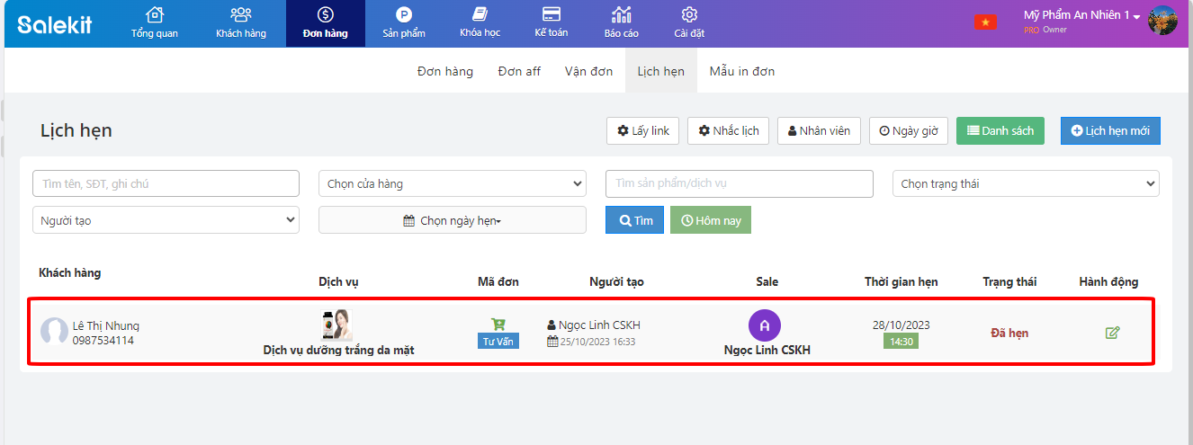This screenshot has height=445, width=1193.
Task: Open the Sản phẩm product icon
Action: coord(403,15)
